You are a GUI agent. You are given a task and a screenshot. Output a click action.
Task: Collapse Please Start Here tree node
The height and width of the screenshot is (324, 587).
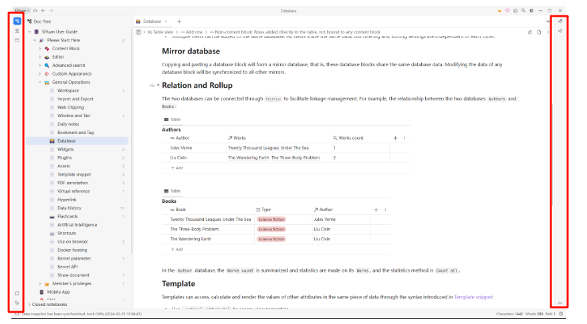[35, 40]
